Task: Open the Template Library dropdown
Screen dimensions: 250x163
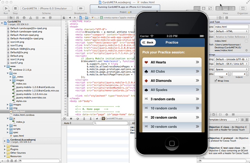Action: pos(223,120)
